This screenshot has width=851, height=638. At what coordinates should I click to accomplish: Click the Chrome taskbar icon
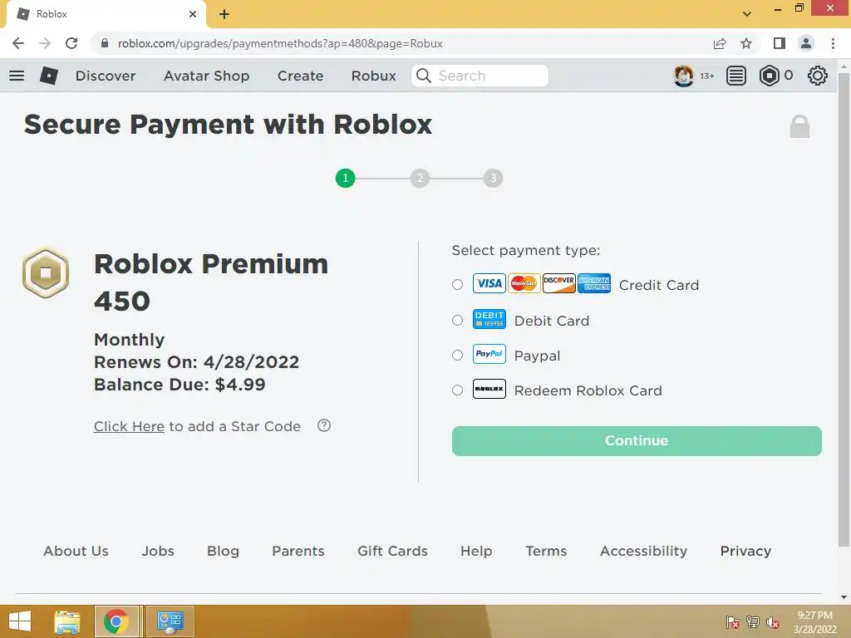pyautogui.click(x=116, y=621)
